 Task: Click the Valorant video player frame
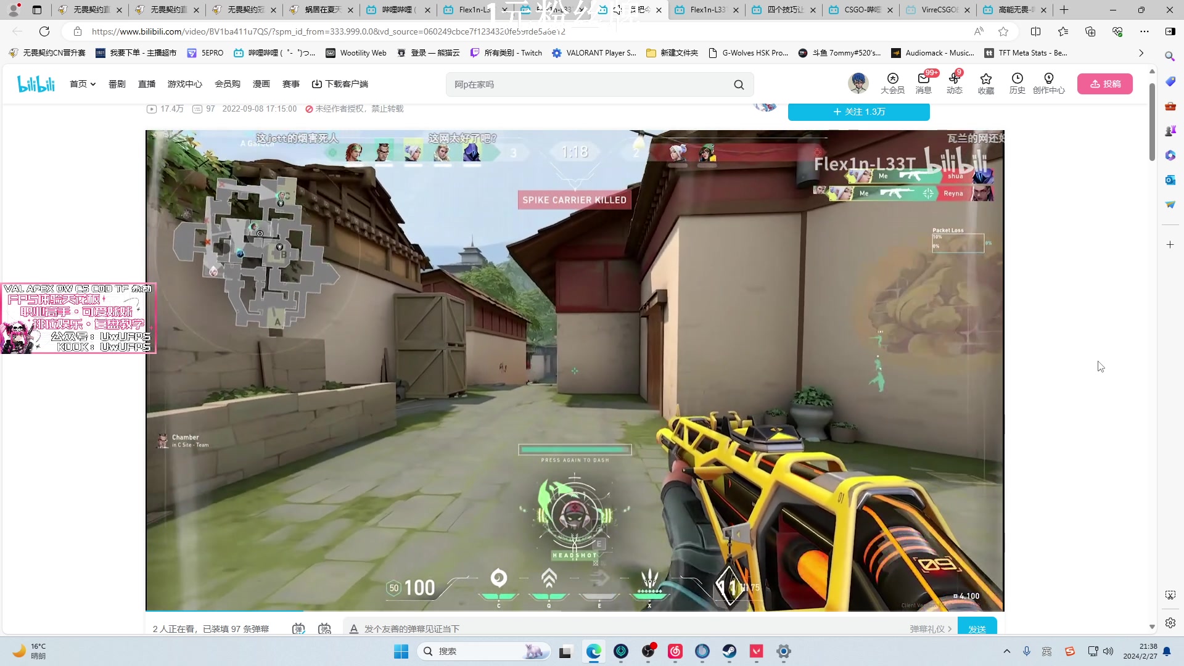click(x=575, y=370)
